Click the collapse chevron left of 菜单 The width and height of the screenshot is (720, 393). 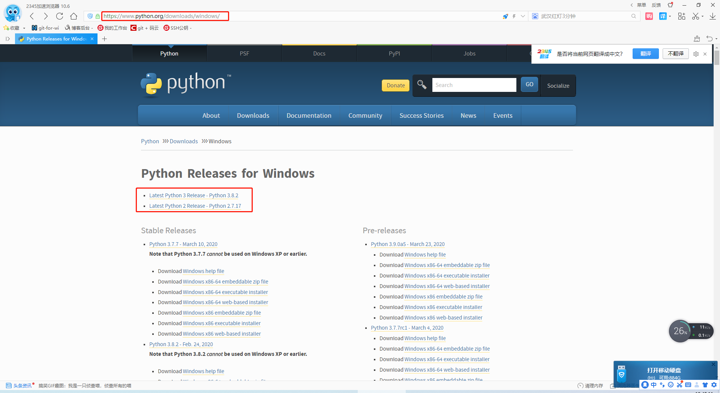point(632,5)
